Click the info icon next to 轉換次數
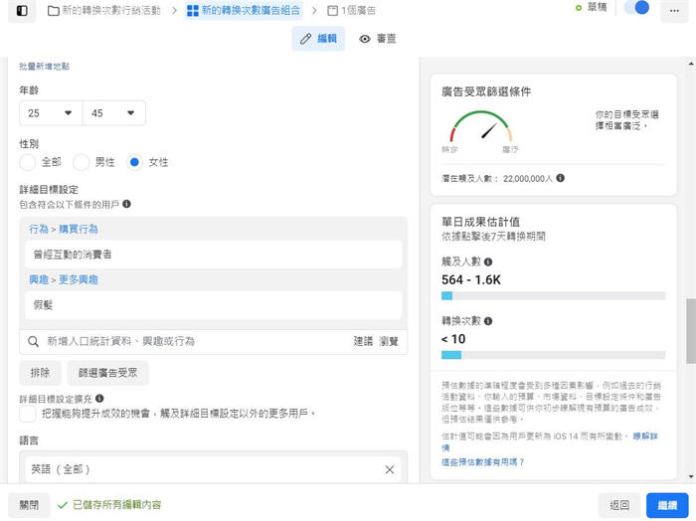 point(488,321)
